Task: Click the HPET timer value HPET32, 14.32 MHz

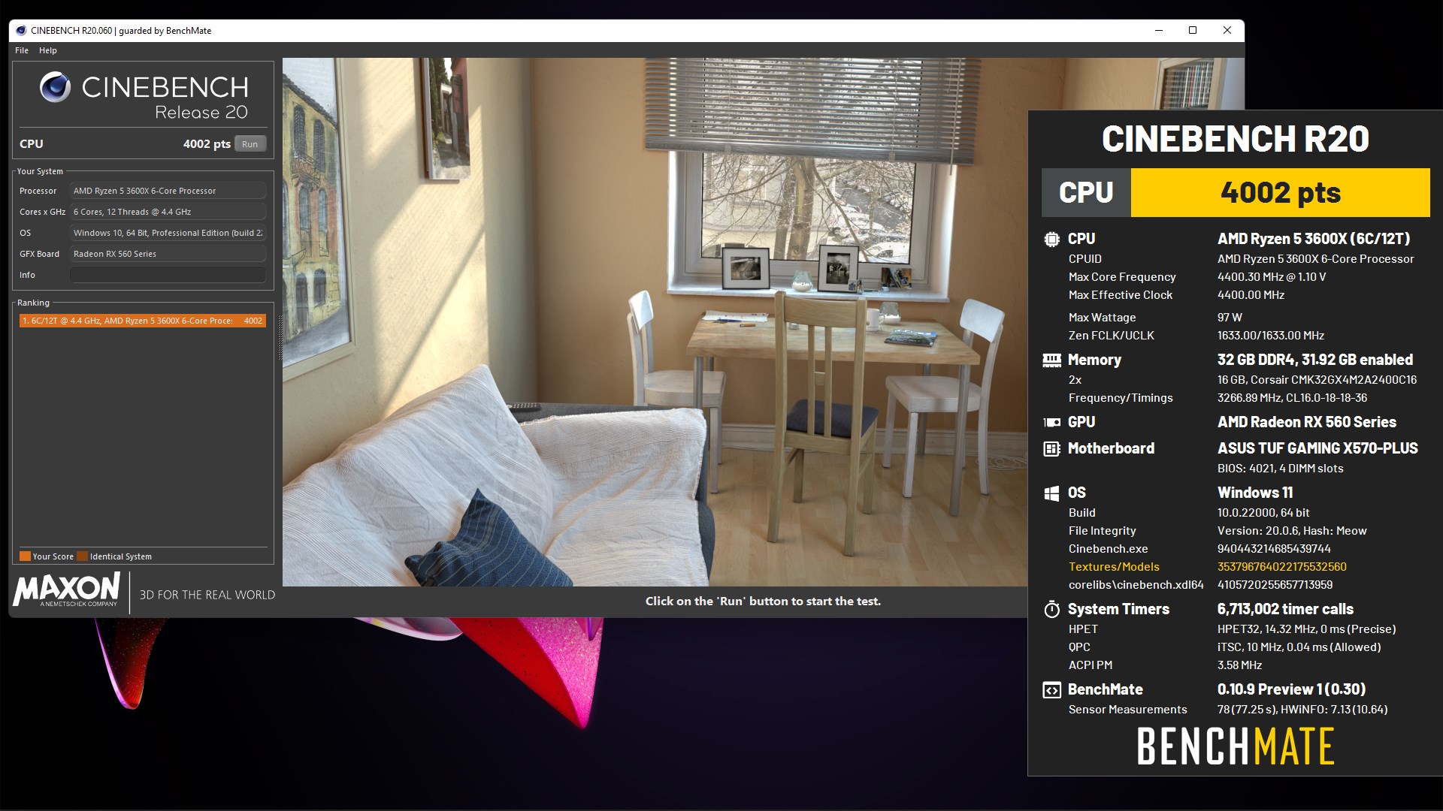Action: [1306, 629]
